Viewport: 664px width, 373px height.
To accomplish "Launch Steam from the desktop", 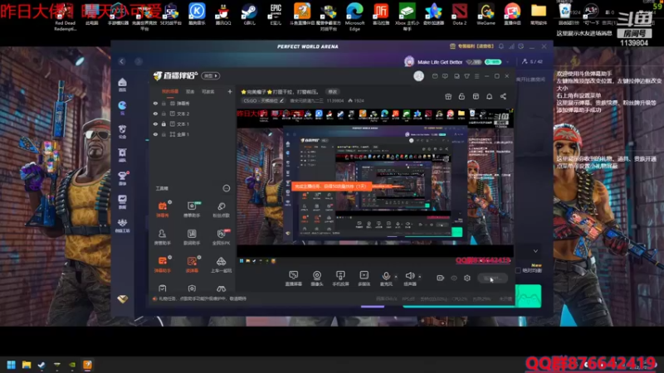I will (250, 14).
